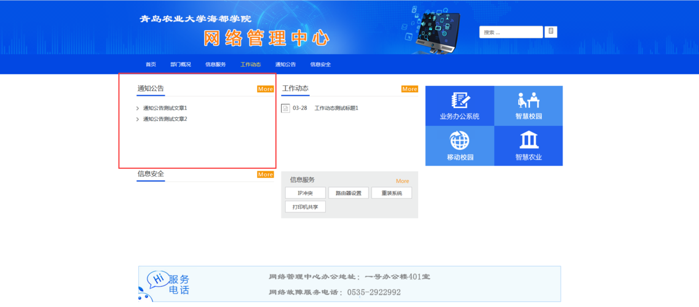Image resolution: width=699 pixels, height=307 pixels.
Task: Open the 路由器设置 service button
Action: [349, 193]
